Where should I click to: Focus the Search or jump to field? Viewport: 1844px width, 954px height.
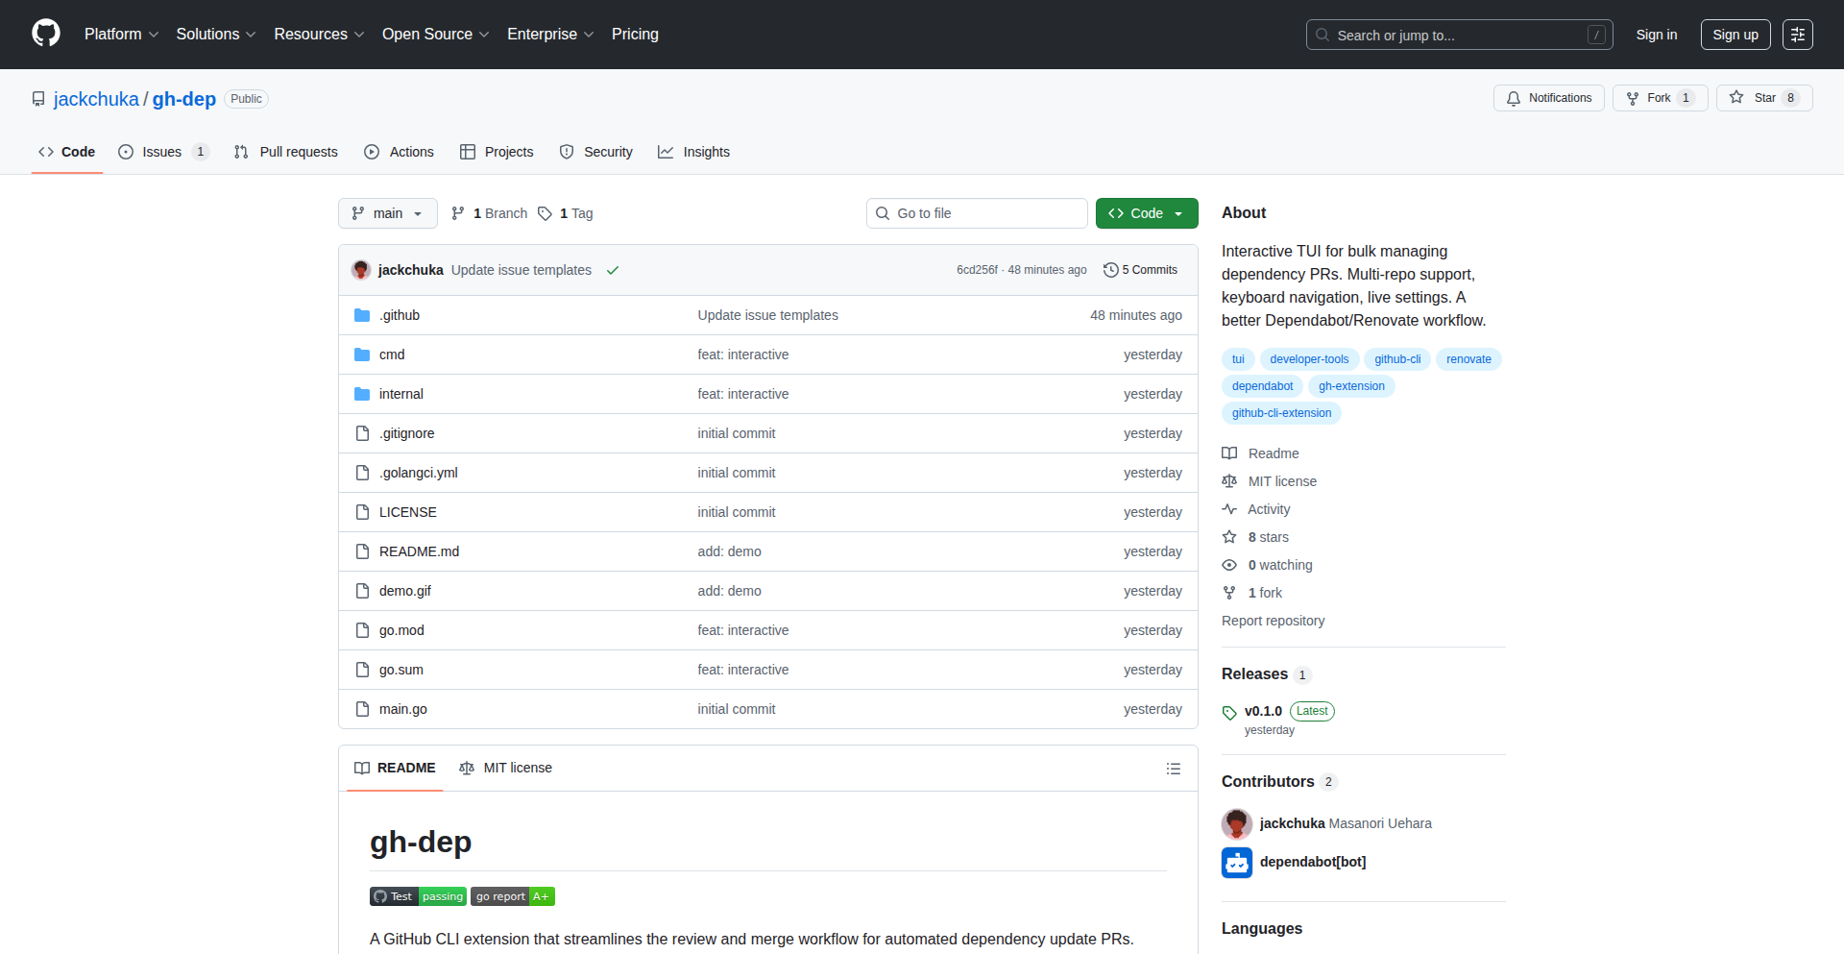1460,35
